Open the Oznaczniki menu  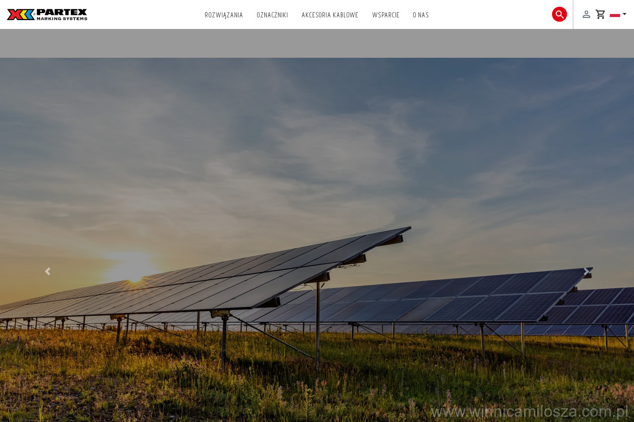click(x=273, y=15)
